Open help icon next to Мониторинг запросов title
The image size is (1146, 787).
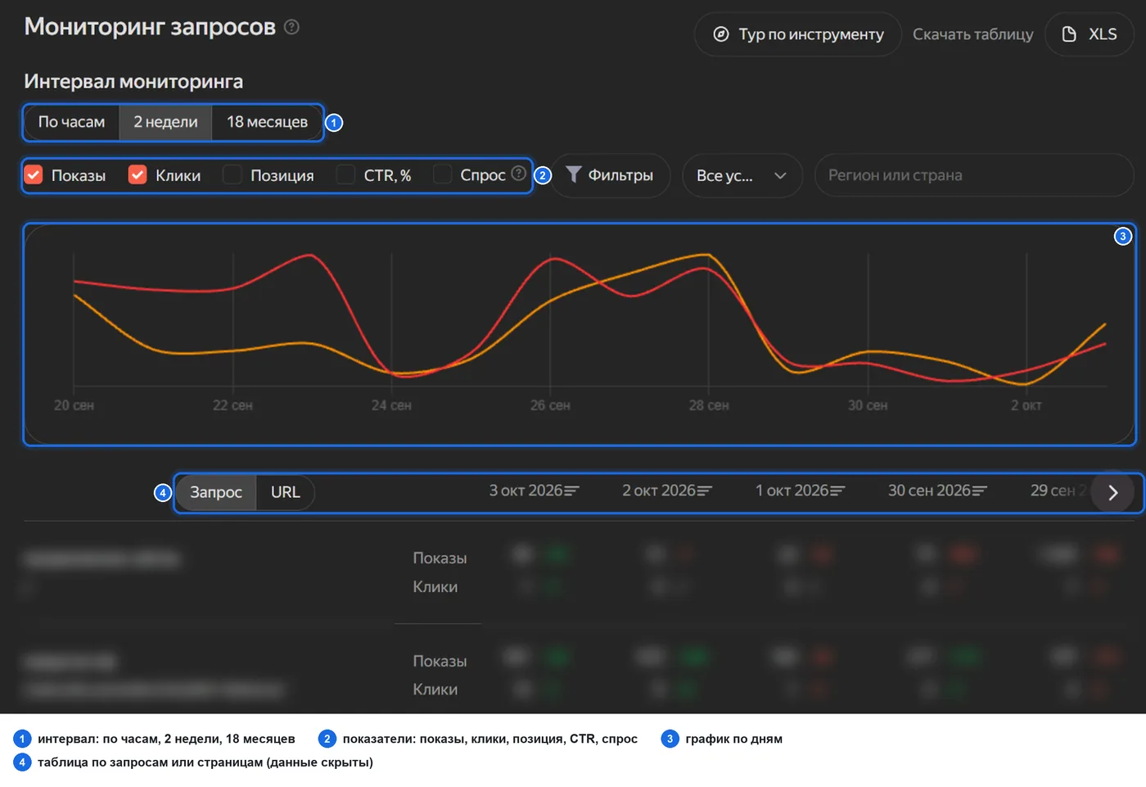point(291,27)
